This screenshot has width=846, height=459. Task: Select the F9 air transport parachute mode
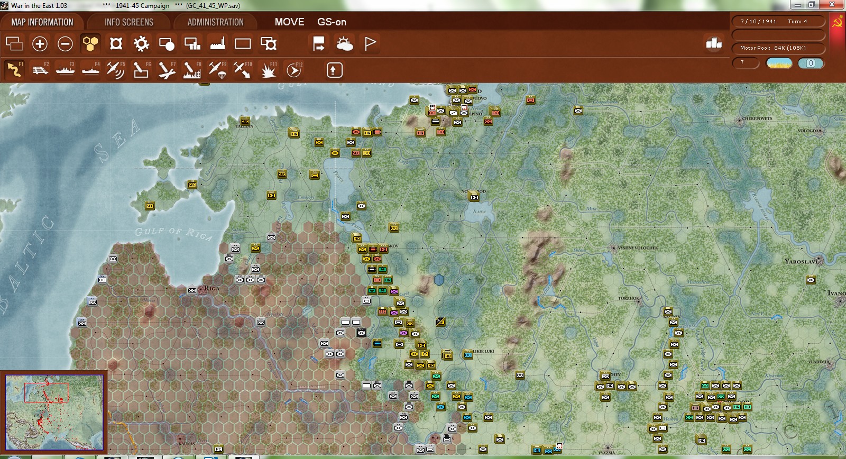(x=217, y=70)
